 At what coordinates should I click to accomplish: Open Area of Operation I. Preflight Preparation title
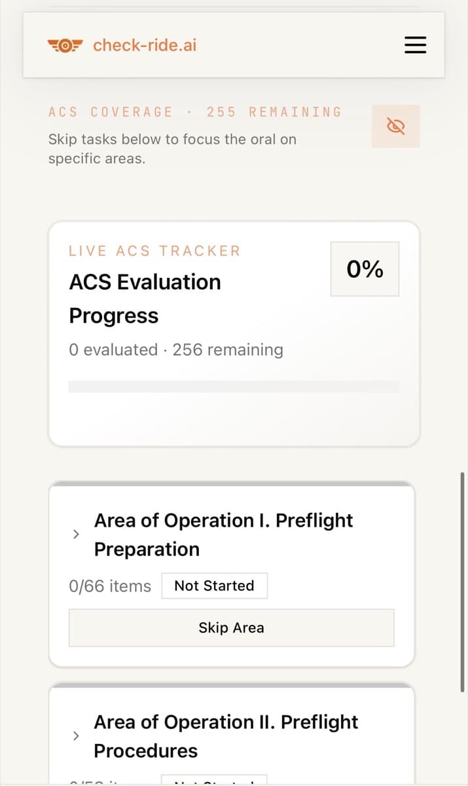223,534
